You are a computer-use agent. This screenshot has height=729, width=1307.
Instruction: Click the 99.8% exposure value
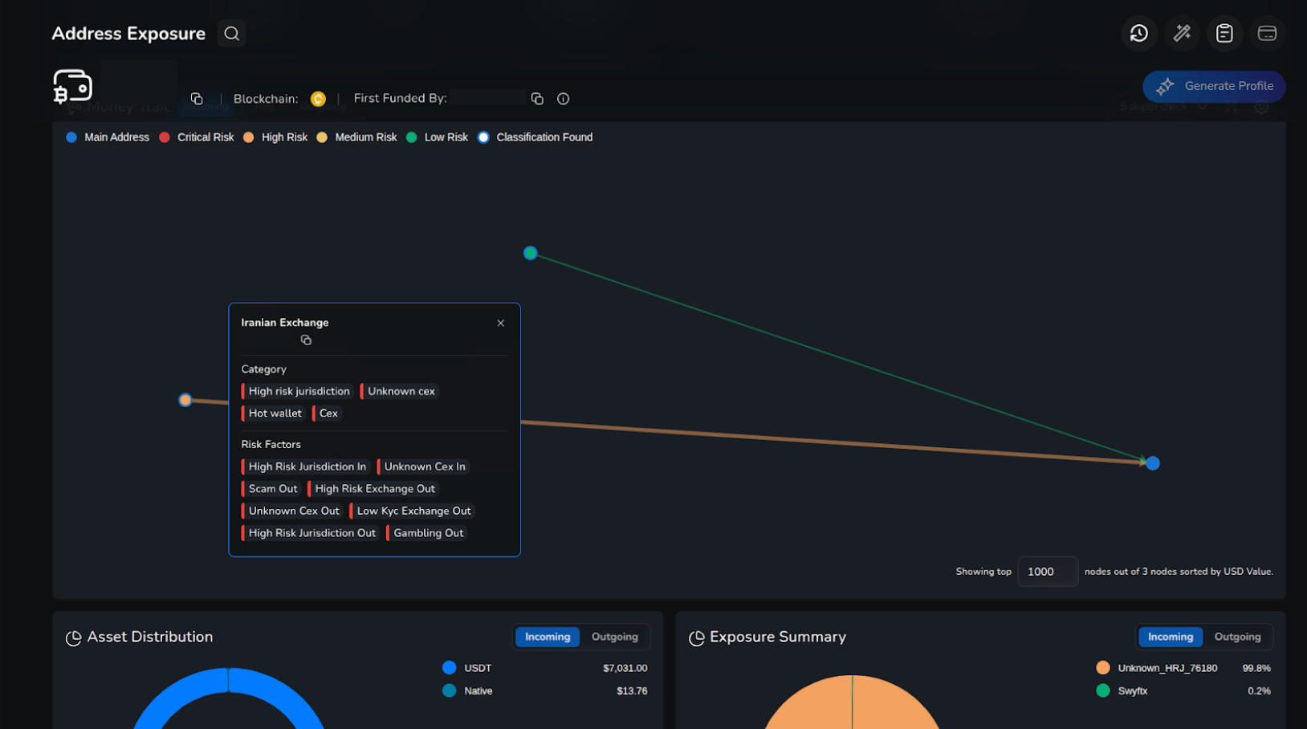click(x=1256, y=668)
